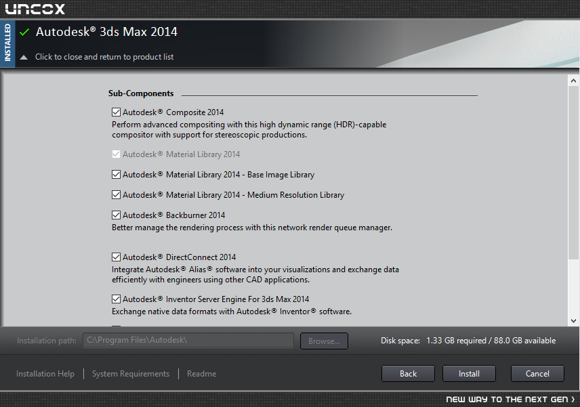The height and width of the screenshot is (407, 580).
Task: Click the disk space required text
Action: (x=468, y=341)
